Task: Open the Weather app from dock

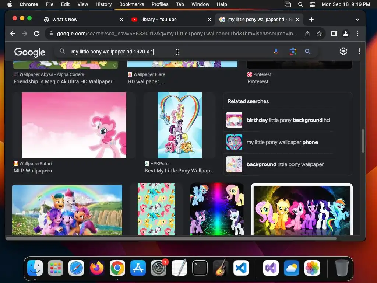Action: 292,268
